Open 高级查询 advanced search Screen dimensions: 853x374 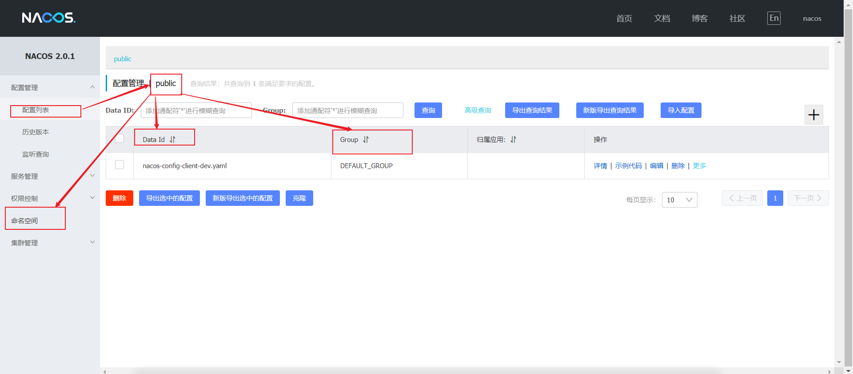coord(478,110)
